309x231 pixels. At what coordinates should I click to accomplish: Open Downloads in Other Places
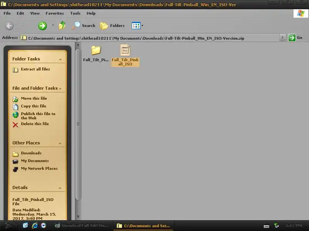coord(31,153)
